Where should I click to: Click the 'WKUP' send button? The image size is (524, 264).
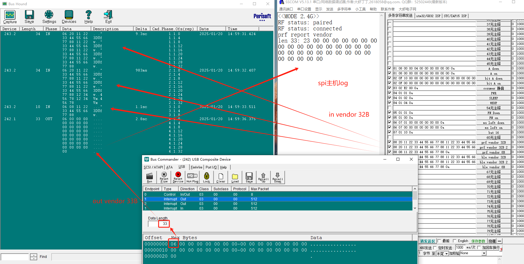click(x=494, y=103)
